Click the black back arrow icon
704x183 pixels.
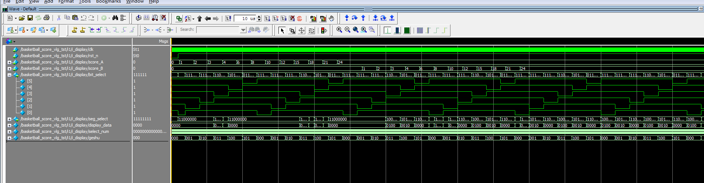click(208, 18)
